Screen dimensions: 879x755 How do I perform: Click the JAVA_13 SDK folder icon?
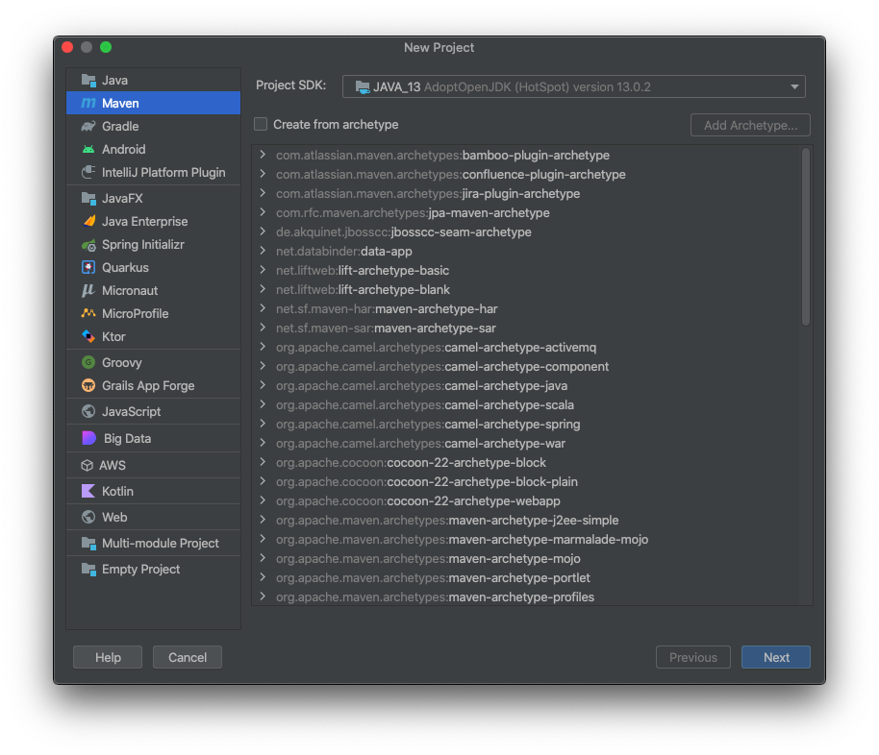363,86
